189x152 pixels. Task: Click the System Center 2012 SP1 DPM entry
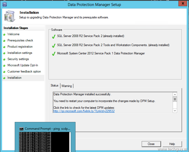click(101, 53)
